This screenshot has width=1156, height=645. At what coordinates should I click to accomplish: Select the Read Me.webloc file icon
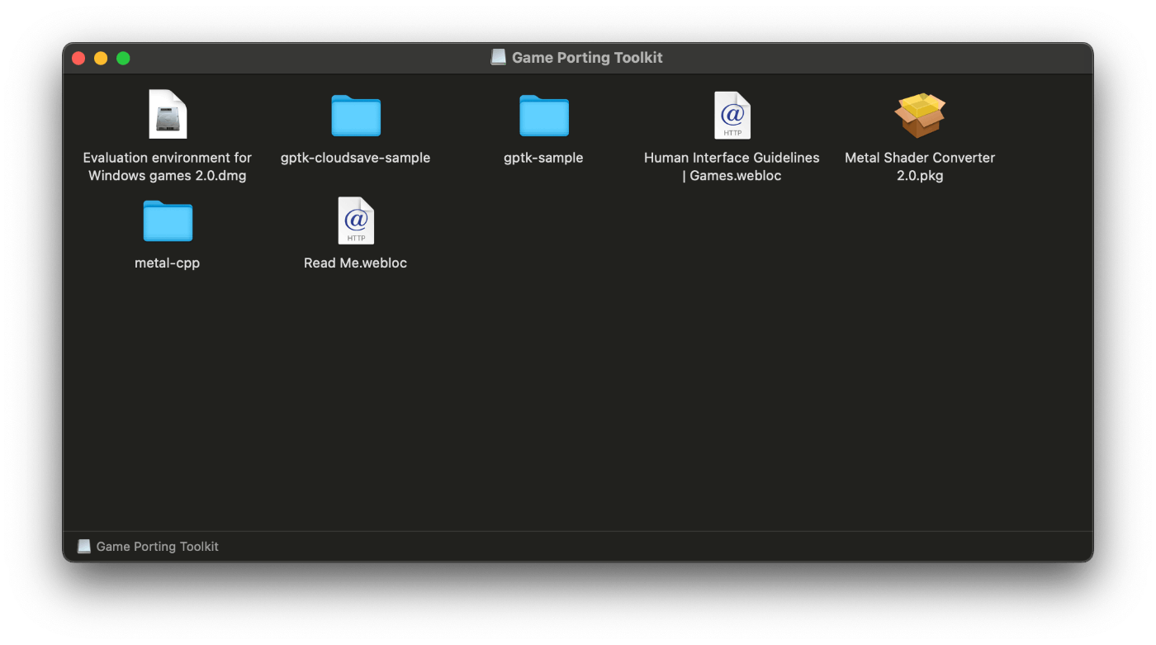click(x=356, y=220)
